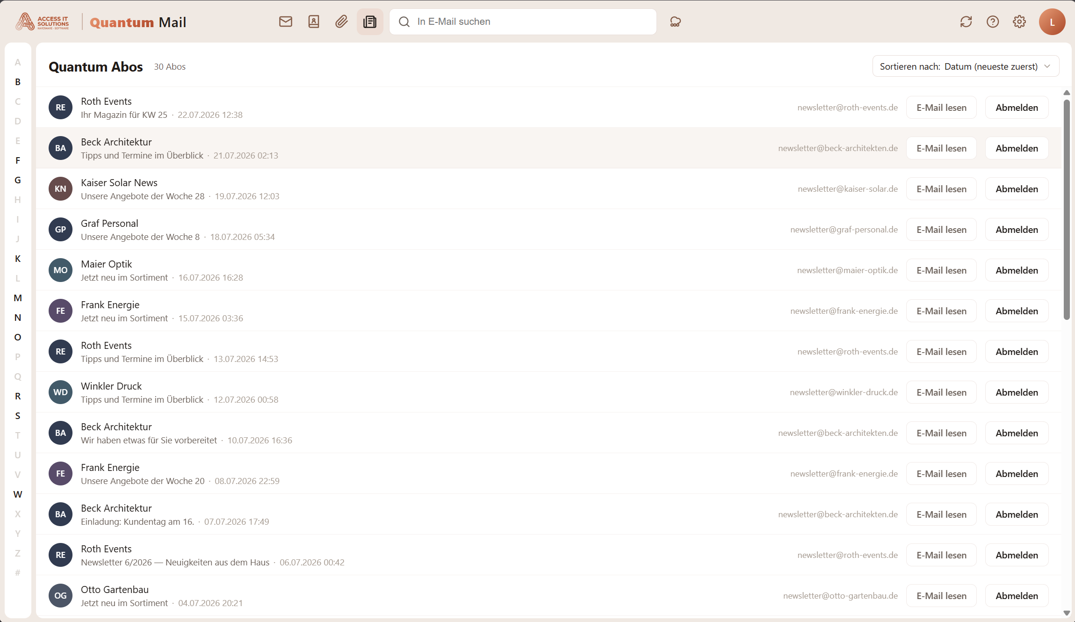Click E-Mail lesen for Ihr Magazin für KW 25

(941, 108)
